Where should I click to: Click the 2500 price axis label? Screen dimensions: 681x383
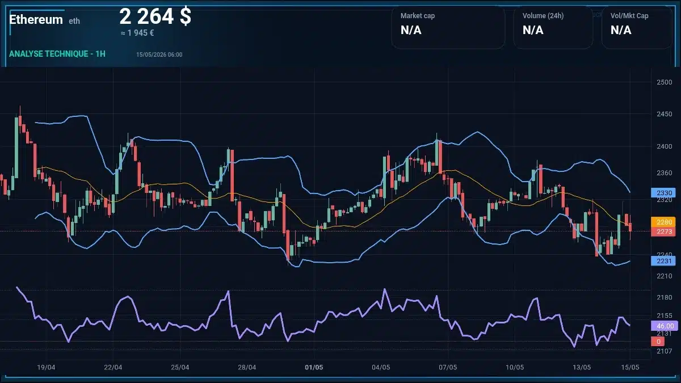coord(664,82)
